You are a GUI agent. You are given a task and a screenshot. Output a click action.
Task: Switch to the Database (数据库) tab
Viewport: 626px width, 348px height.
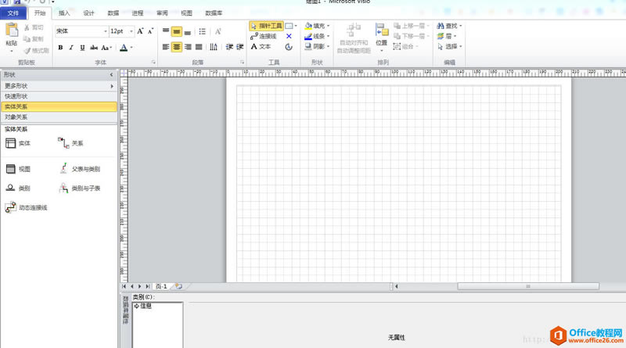tap(214, 13)
